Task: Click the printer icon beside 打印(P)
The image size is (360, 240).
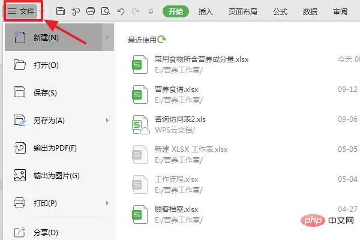Action: pyautogui.click(x=20, y=203)
